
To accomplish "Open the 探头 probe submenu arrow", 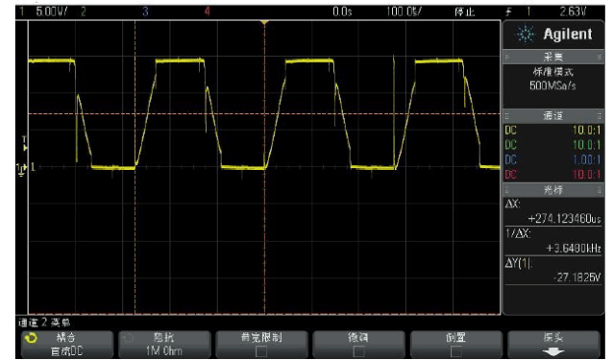I will click(x=553, y=351).
